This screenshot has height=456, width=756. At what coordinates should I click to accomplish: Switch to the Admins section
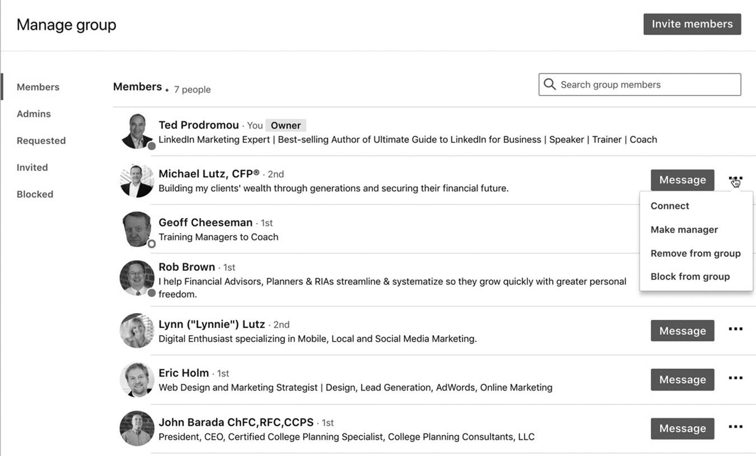click(x=34, y=114)
